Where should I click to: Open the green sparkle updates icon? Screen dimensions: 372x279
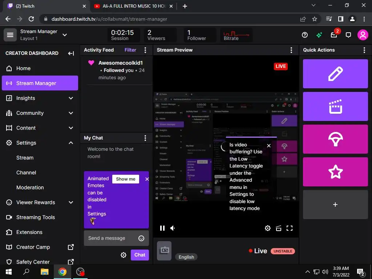(319, 35)
